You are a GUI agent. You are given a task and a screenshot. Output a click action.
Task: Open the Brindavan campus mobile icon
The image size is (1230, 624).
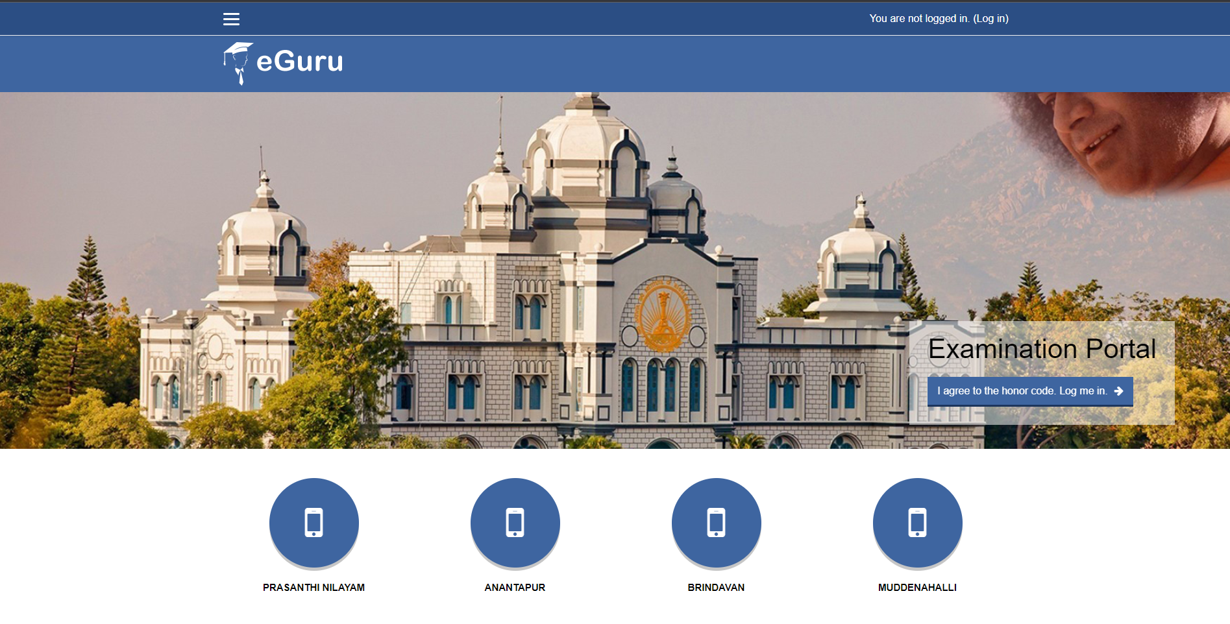pos(717,523)
